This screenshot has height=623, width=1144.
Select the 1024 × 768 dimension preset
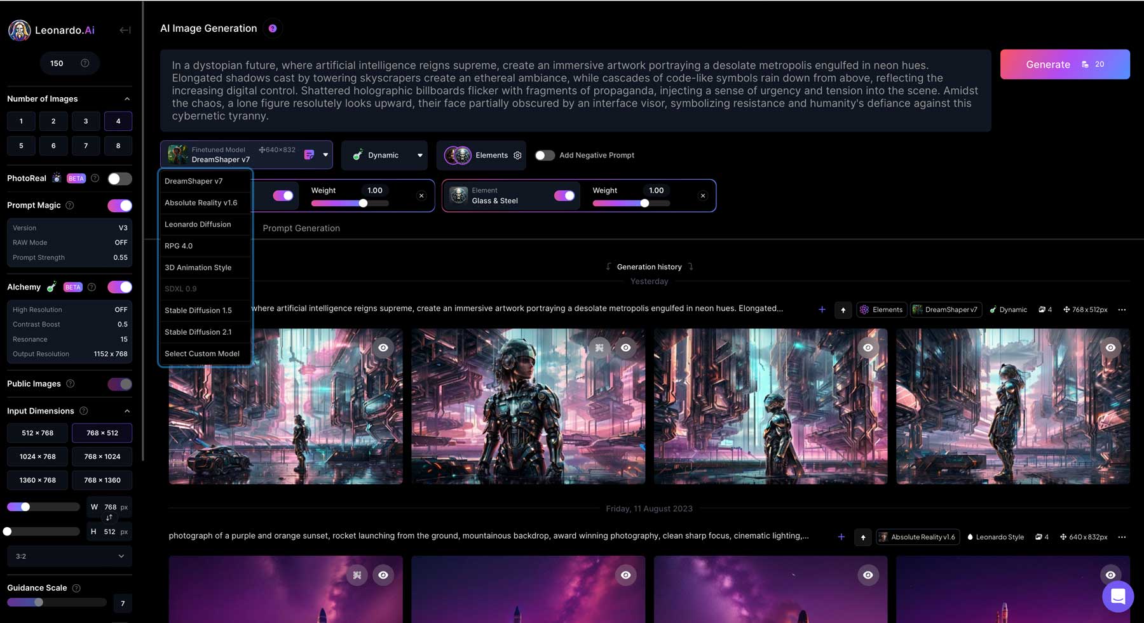[x=37, y=456]
